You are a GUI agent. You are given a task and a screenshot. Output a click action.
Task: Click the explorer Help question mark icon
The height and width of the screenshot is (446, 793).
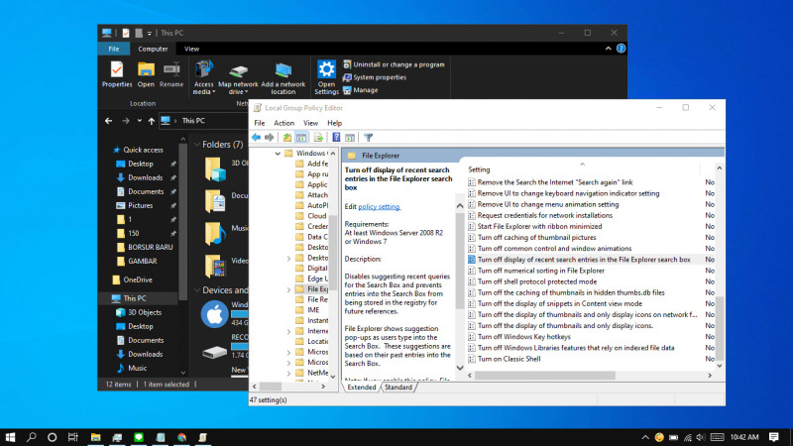tap(622, 49)
